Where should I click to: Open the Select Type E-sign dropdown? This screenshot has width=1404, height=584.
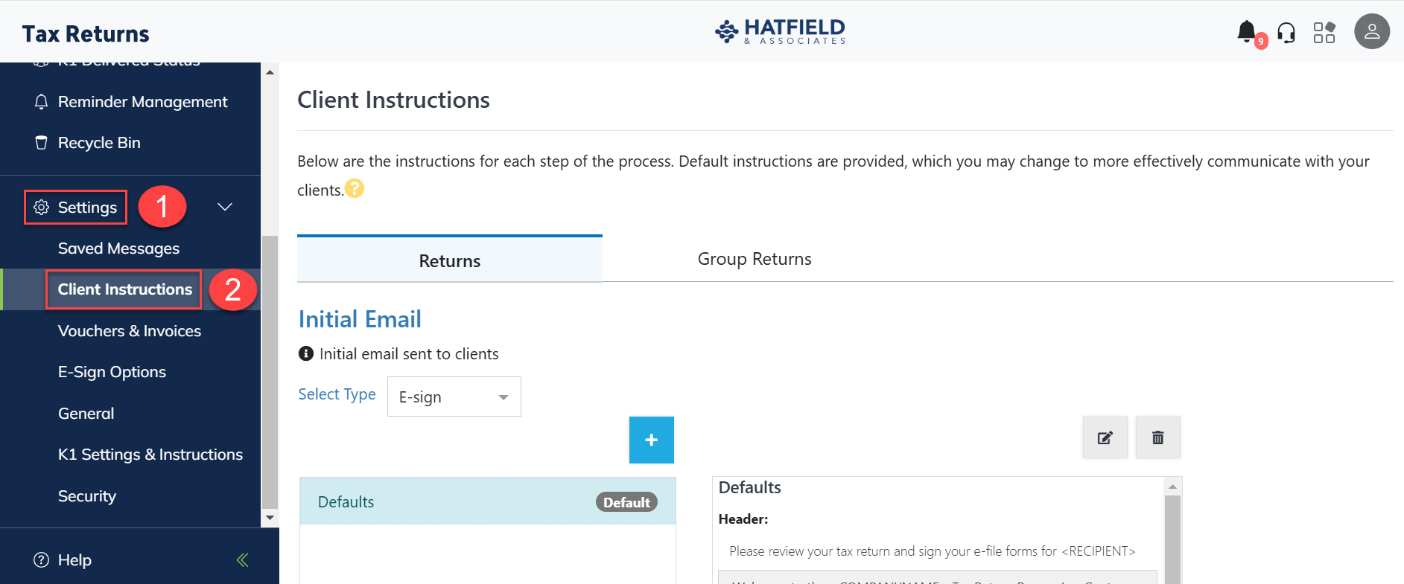tap(454, 397)
